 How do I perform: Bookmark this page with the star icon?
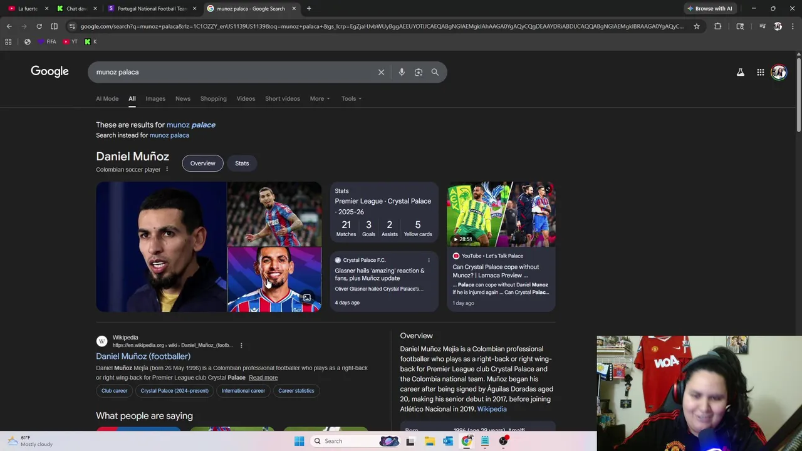696,26
